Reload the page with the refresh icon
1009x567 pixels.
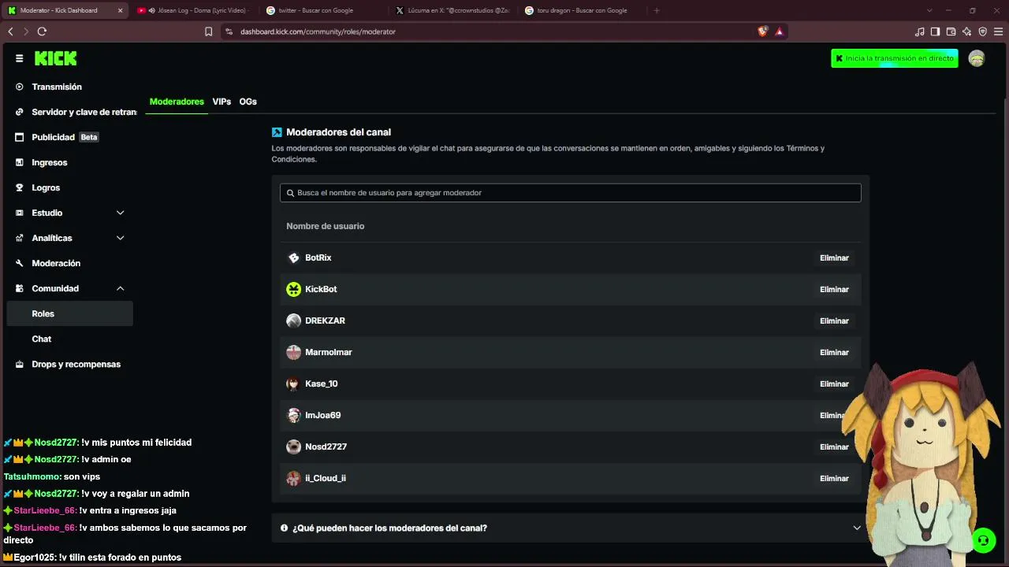click(42, 31)
